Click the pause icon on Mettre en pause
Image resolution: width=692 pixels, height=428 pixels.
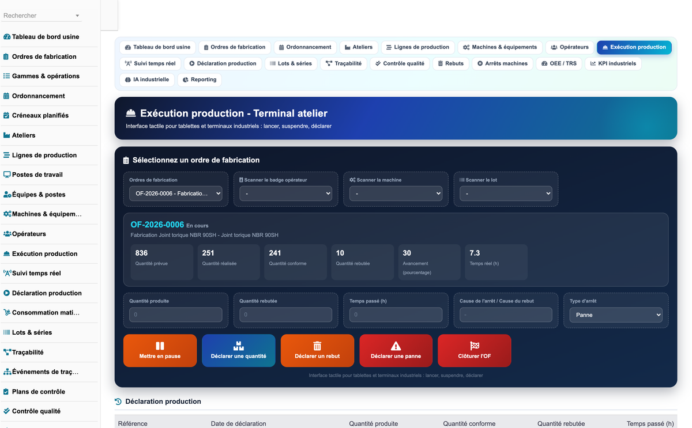click(160, 346)
